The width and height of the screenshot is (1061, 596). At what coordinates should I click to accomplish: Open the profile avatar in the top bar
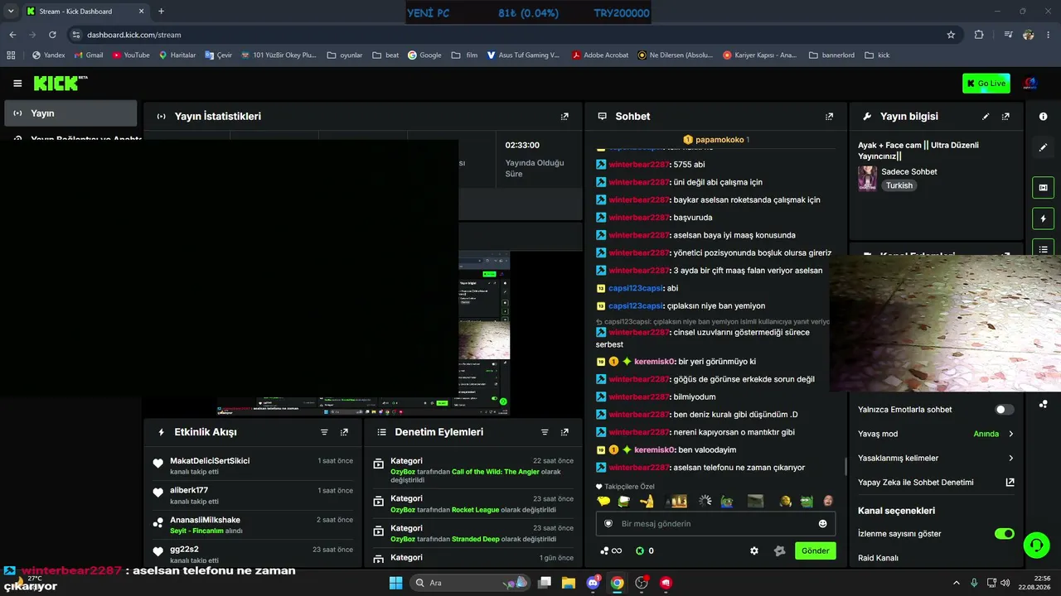tap(1030, 83)
